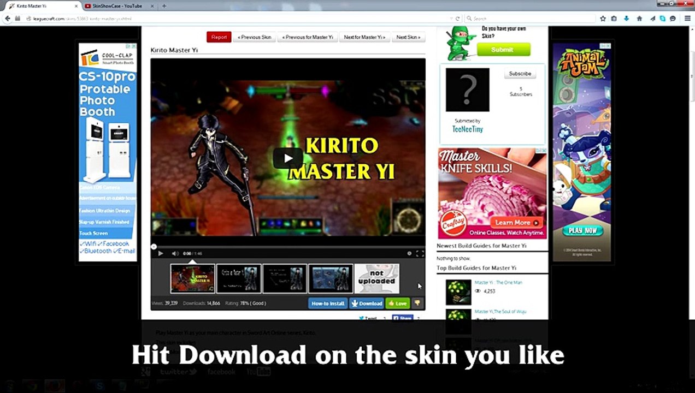This screenshot has height=393, width=695.
Task: Click the thumbs-down dislike icon
Action: (x=417, y=303)
